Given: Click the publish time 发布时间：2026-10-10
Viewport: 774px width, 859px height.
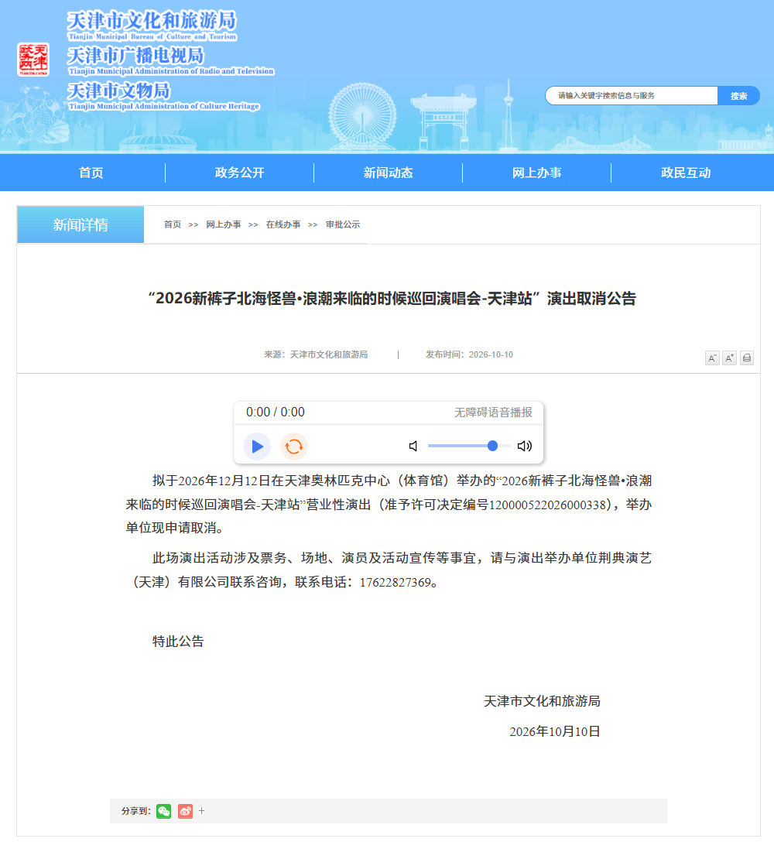Looking at the screenshot, I should click(470, 355).
